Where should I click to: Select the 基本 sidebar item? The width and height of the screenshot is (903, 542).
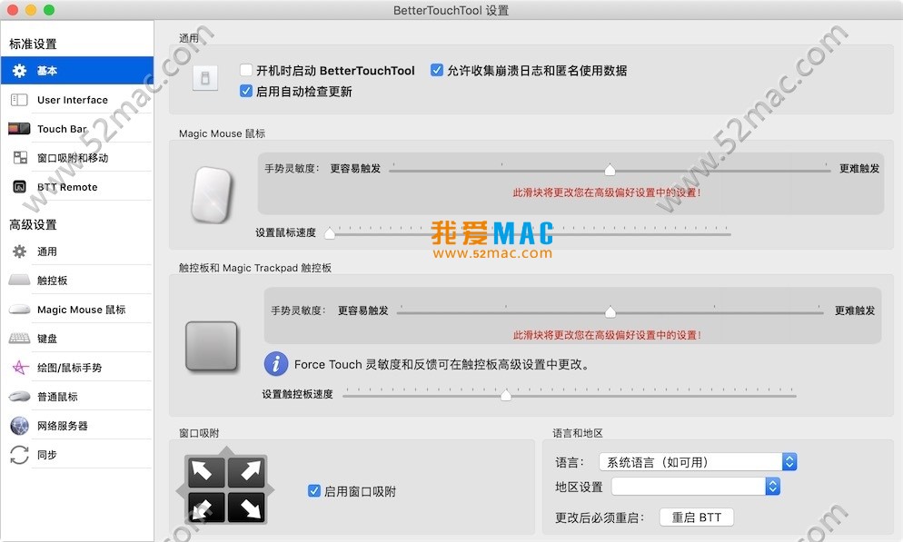coord(77,71)
